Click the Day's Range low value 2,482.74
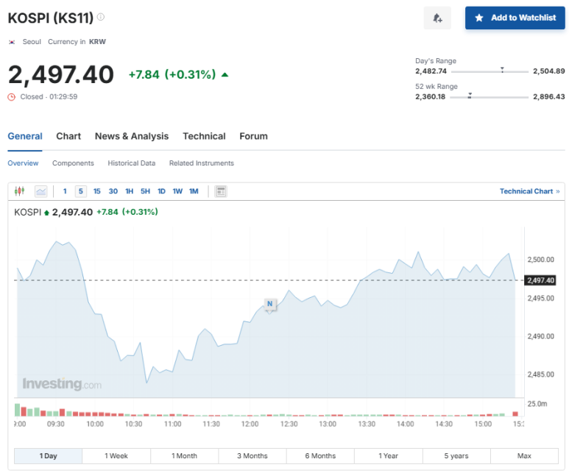Viewport: 569px width, 473px height. (x=431, y=71)
